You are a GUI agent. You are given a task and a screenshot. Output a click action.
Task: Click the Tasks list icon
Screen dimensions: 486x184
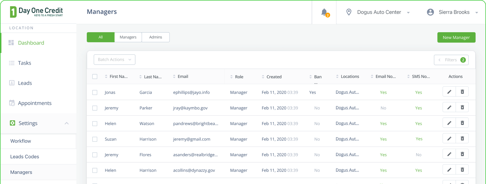click(12, 63)
